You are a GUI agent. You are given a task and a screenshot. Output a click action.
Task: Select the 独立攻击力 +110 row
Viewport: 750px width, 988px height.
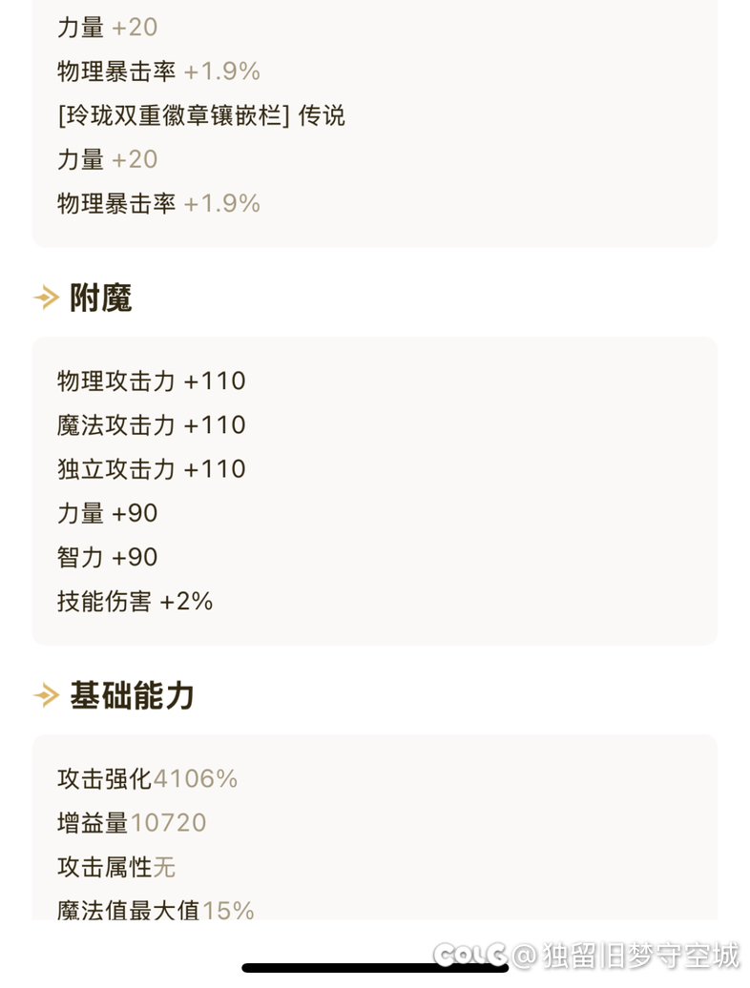(x=152, y=469)
